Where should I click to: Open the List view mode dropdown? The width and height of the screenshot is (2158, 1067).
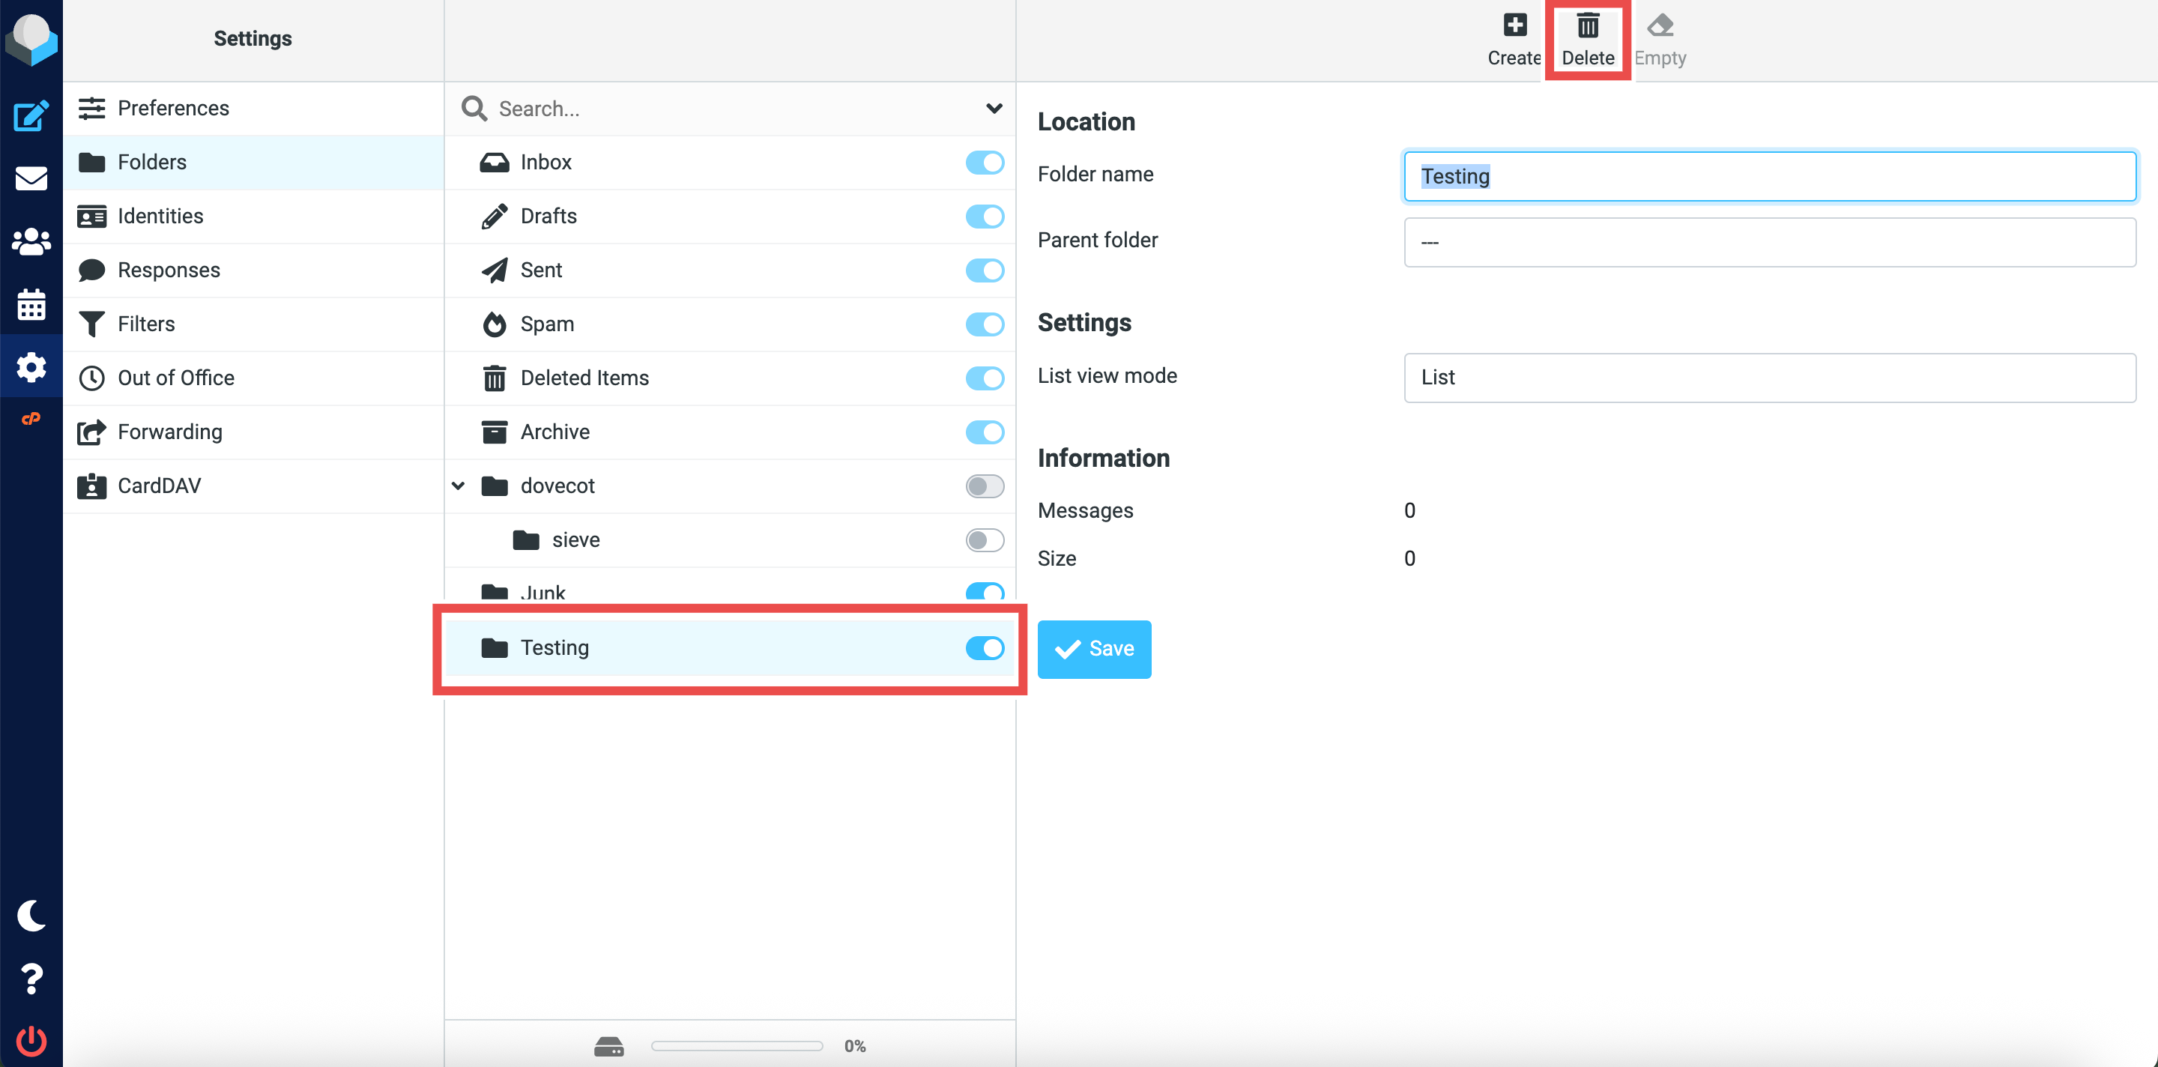[x=1768, y=377]
